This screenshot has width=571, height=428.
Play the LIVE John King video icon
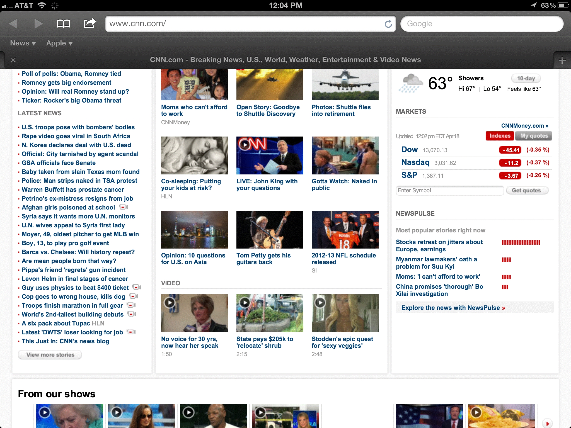click(x=245, y=145)
